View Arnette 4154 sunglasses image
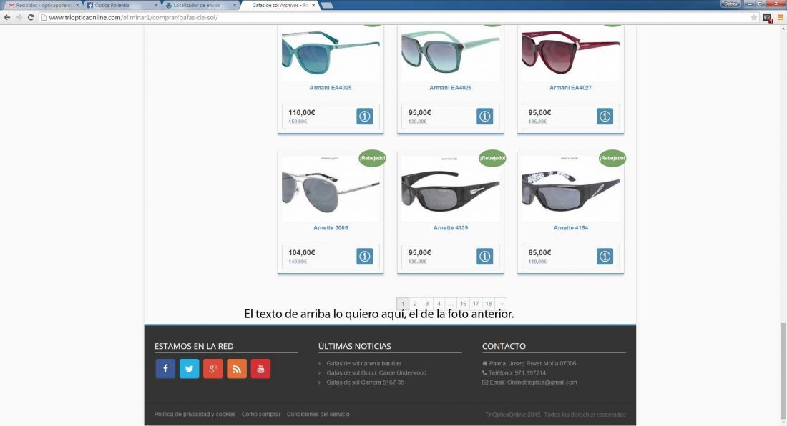This screenshot has width=787, height=426. pos(570,189)
